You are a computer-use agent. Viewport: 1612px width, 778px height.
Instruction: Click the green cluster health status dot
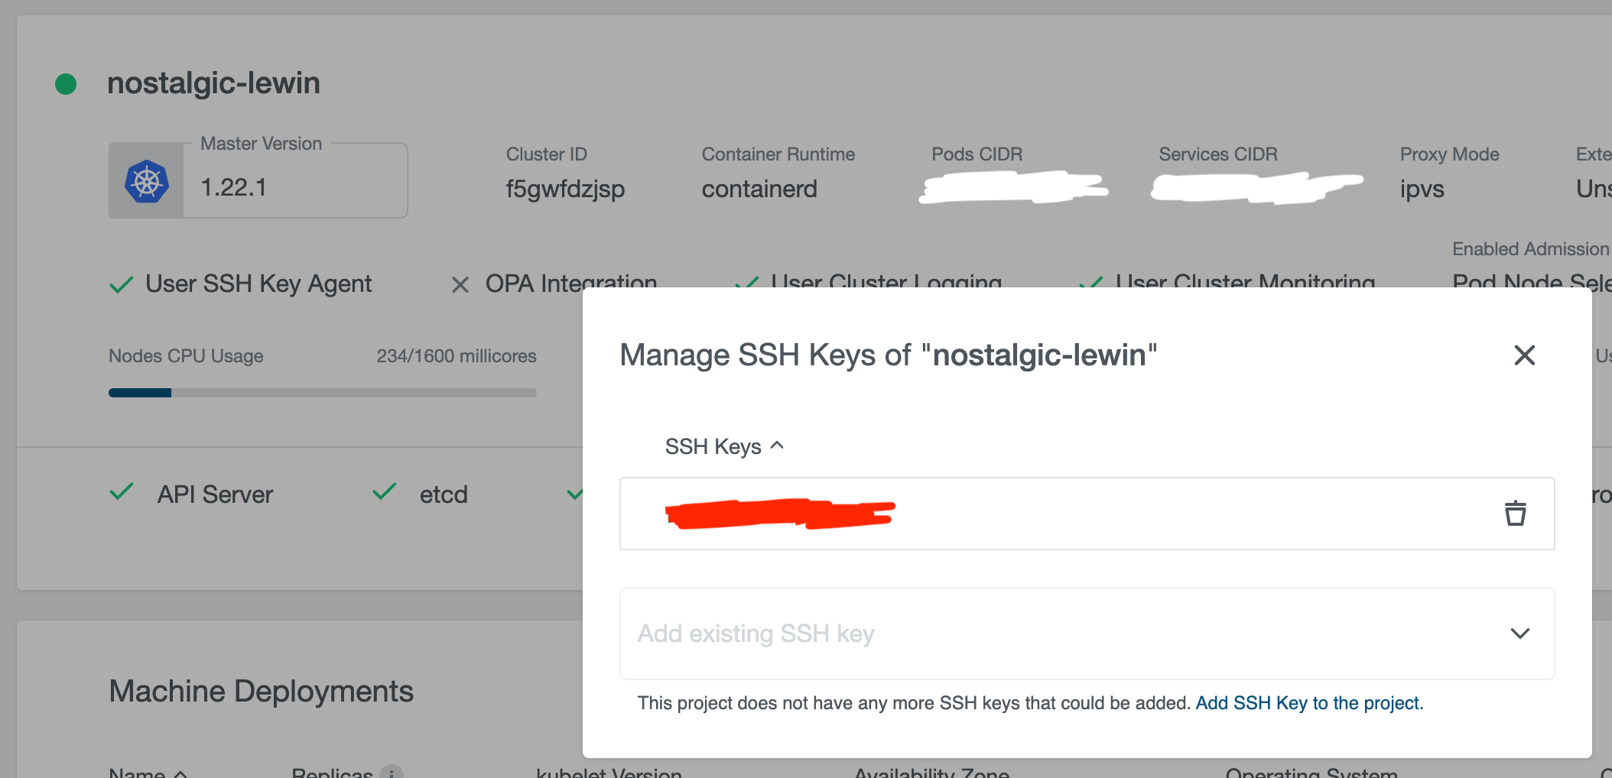point(65,82)
